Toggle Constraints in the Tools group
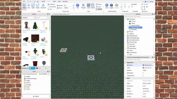The image size is (177, 99). (x=52, y=7)
